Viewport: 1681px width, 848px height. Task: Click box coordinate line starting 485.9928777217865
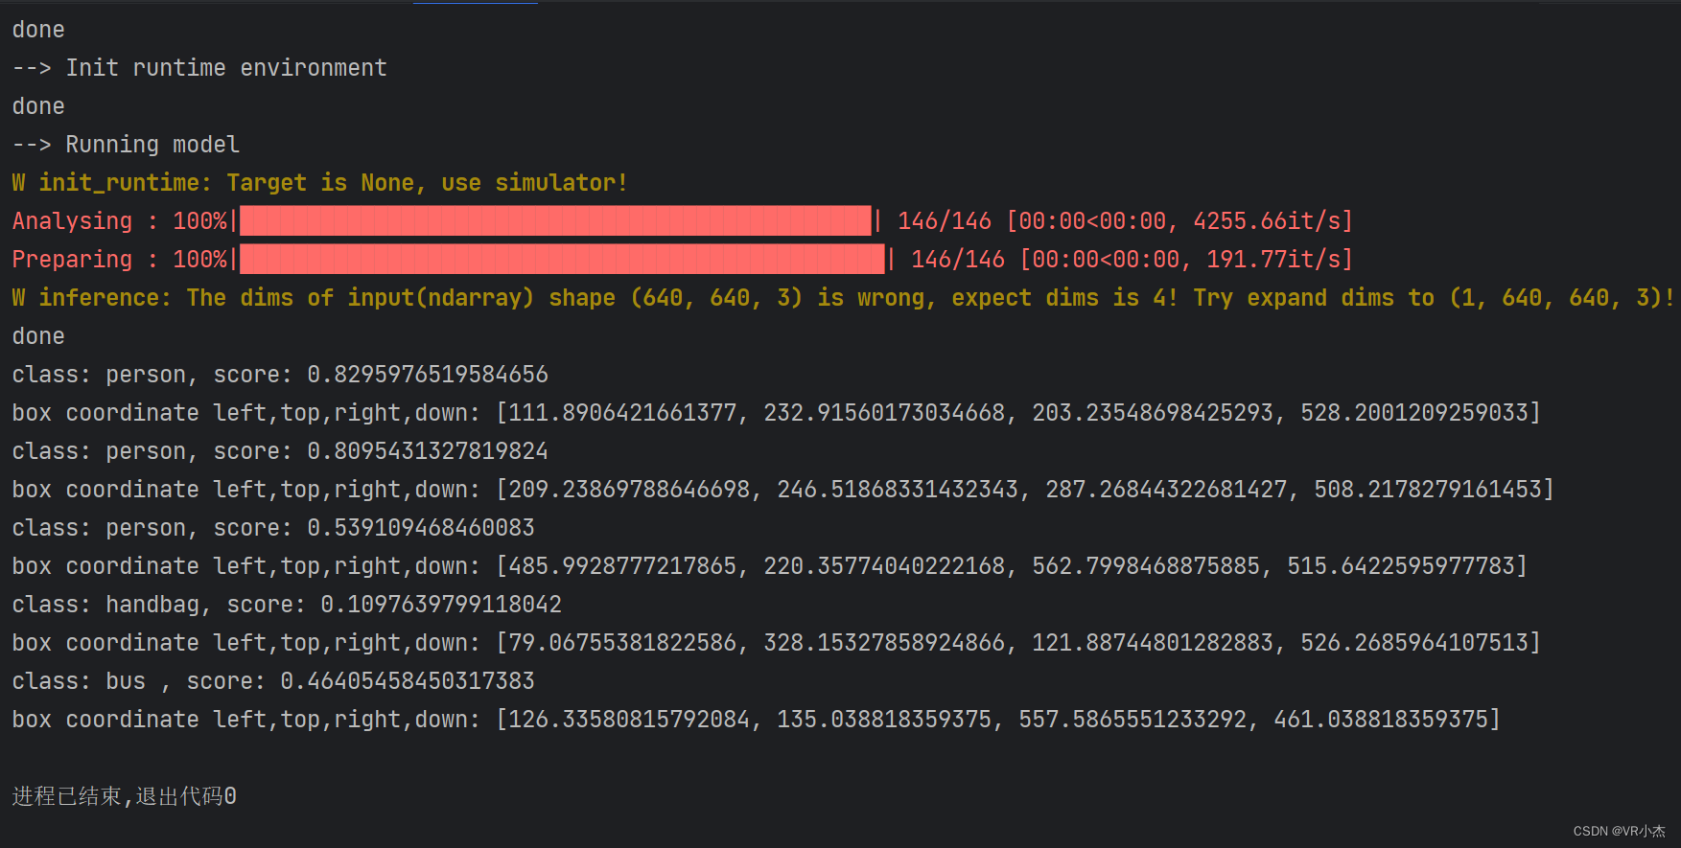[x=769, y=566]
